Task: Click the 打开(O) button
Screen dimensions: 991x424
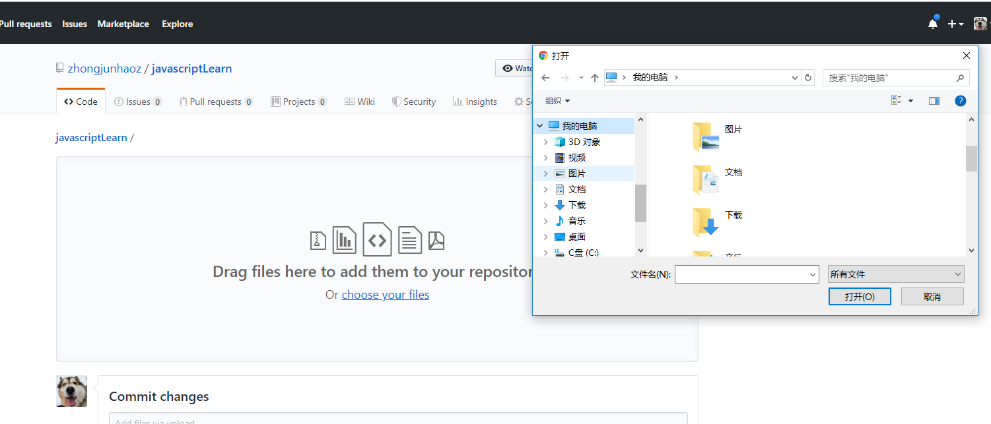Action: [860, 297]
